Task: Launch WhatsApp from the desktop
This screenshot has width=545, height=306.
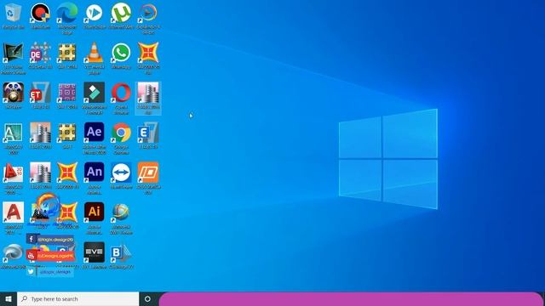Action: (121, 53)
